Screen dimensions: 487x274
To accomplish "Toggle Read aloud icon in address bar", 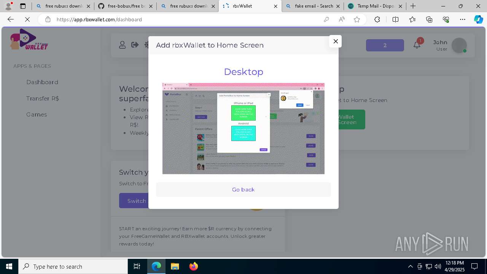I will 342,19.
